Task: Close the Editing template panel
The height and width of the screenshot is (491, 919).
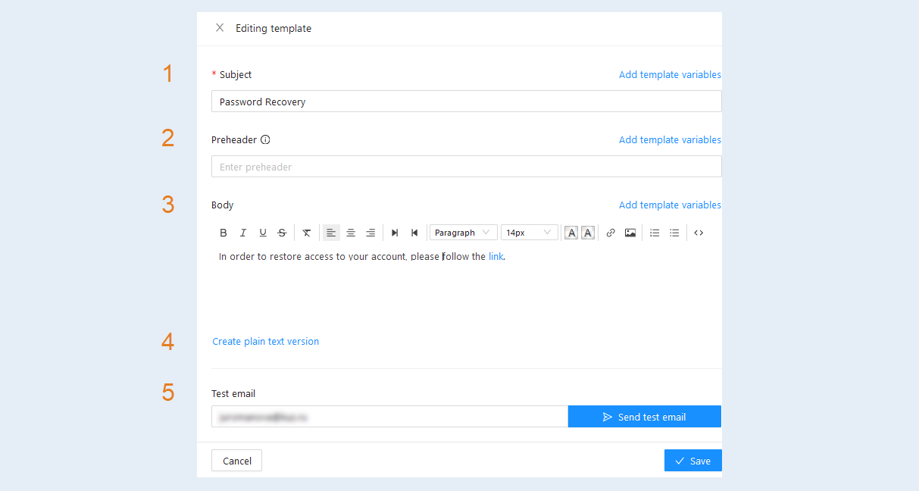Action: [220, 28]
